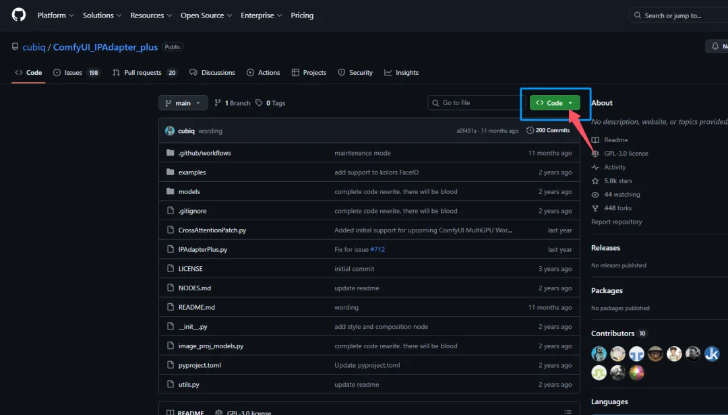Open cubiq owner profile link
This screenshot has height=415, width=728.
34,47
